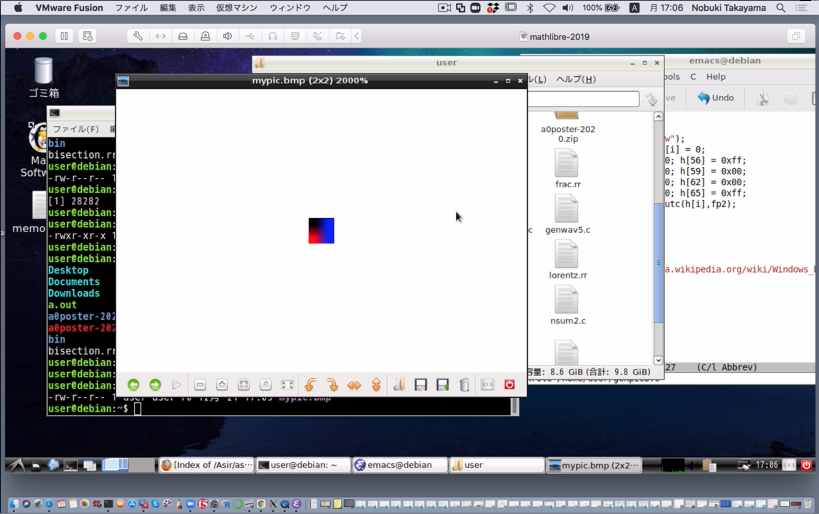Delete mypic.bmp using trash icon
The image size is (819, 514).
click(x=464, y=385)
